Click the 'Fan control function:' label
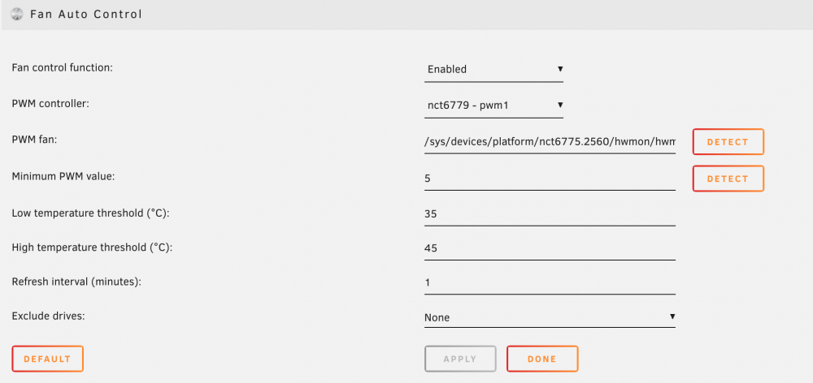This screenshot has height=383, width=813. pos(63,68)
